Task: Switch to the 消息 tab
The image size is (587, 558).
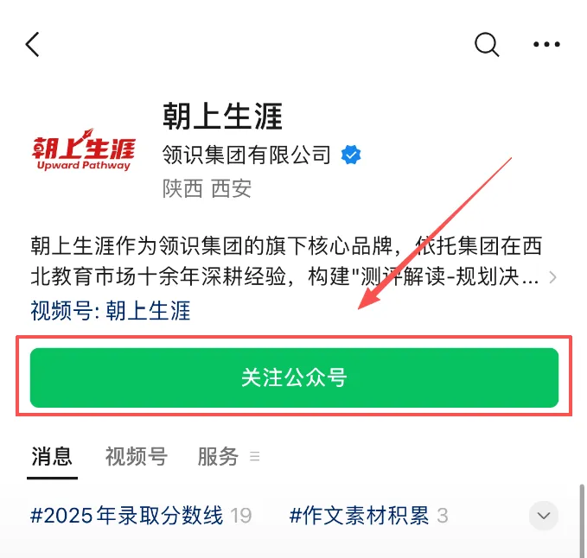Action: [x=52, y=456]
